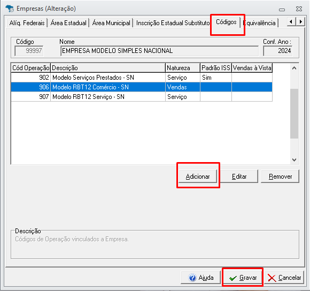310x291 pixels.
Task: Switch to the Alíq. Federais tab
Action: coord(27,23)
